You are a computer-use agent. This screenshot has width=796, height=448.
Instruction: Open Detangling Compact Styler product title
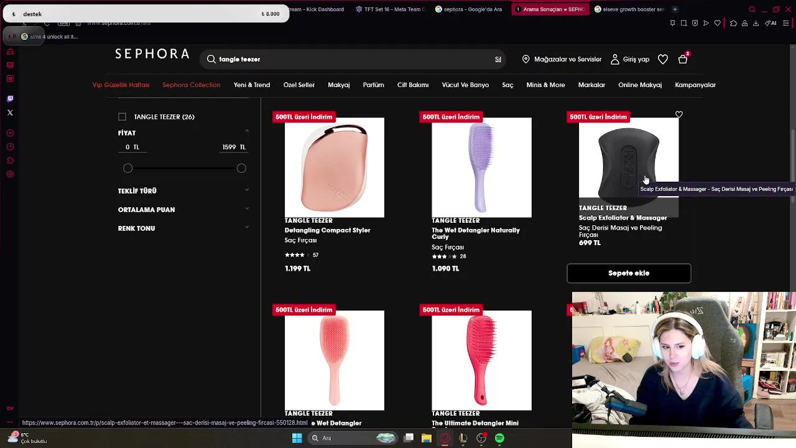pos(328,230)
